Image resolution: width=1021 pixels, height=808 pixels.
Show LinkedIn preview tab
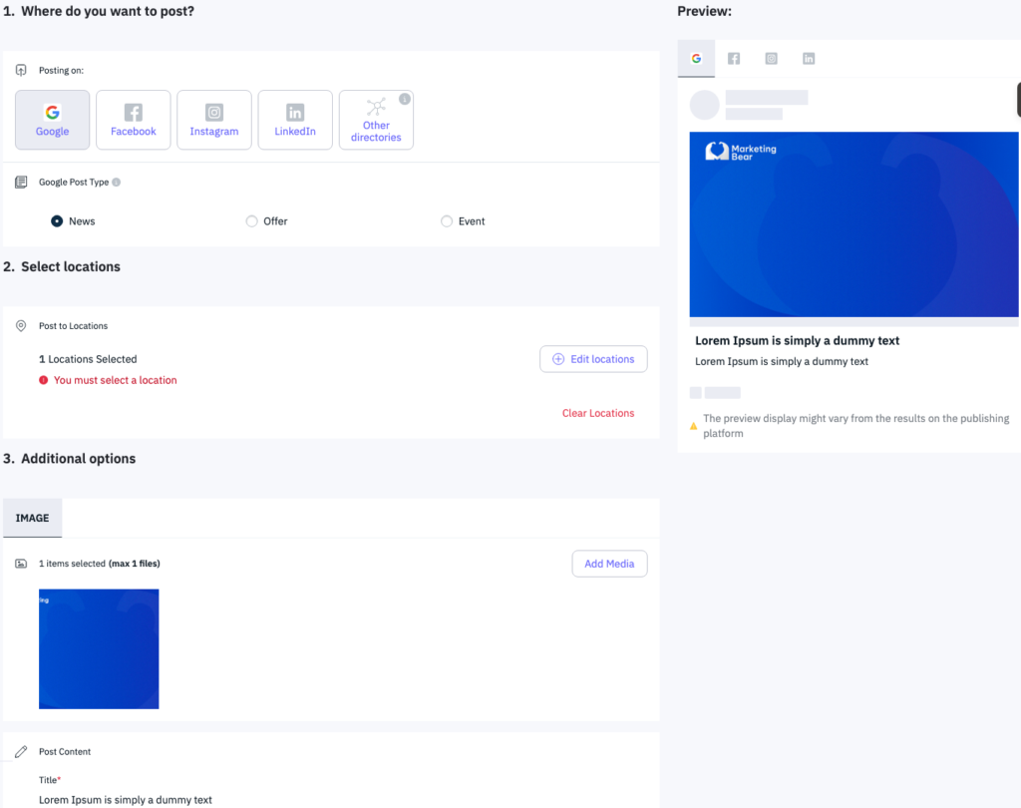coord(809,59)
